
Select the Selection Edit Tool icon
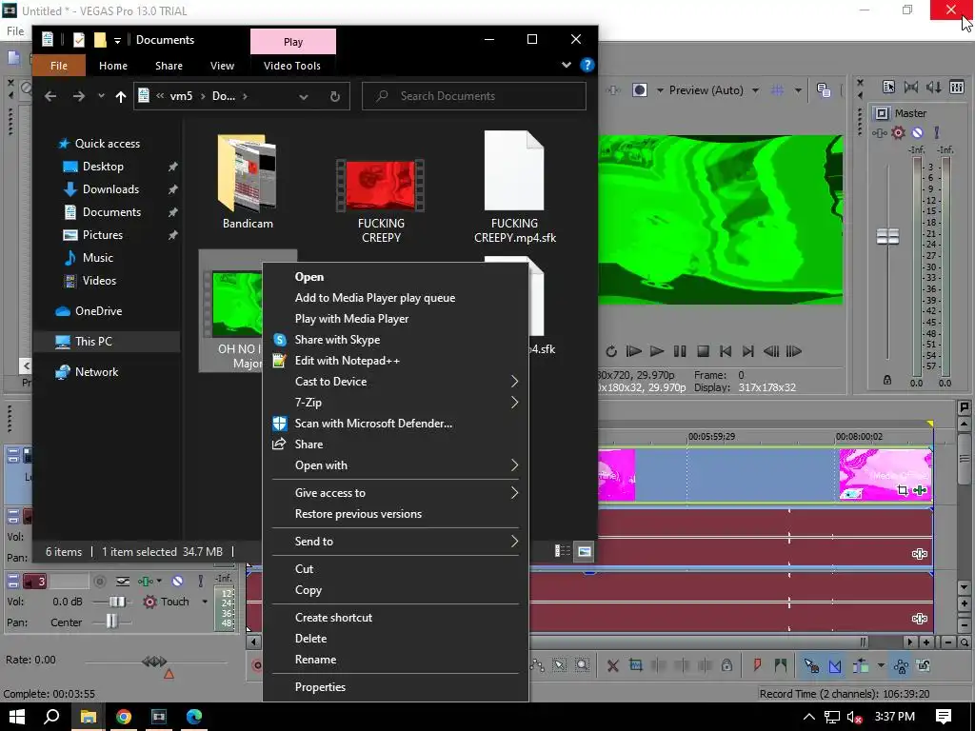click(x=559, y=665)
